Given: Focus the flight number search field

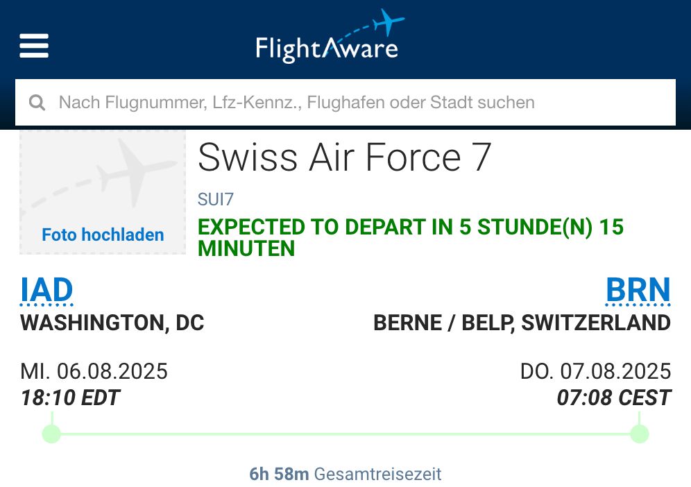Looking at the screenshot, I should tap(345, 102).
